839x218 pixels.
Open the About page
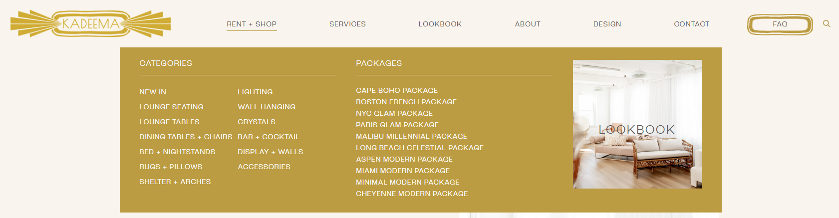coord(528,24)
